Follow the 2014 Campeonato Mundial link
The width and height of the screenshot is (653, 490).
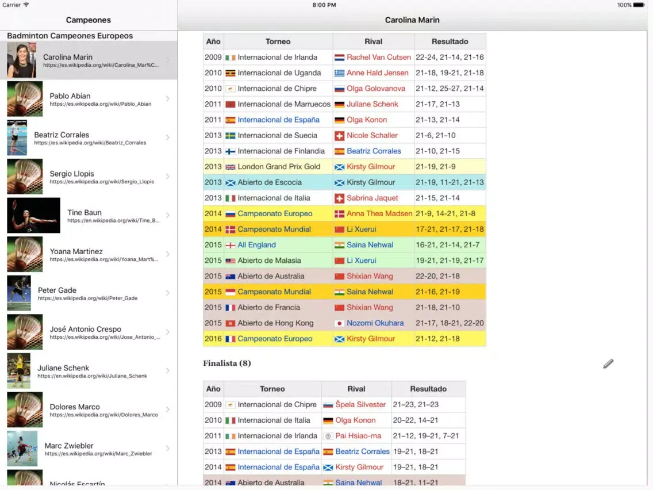pyautogui.click(x=274, y=229)
